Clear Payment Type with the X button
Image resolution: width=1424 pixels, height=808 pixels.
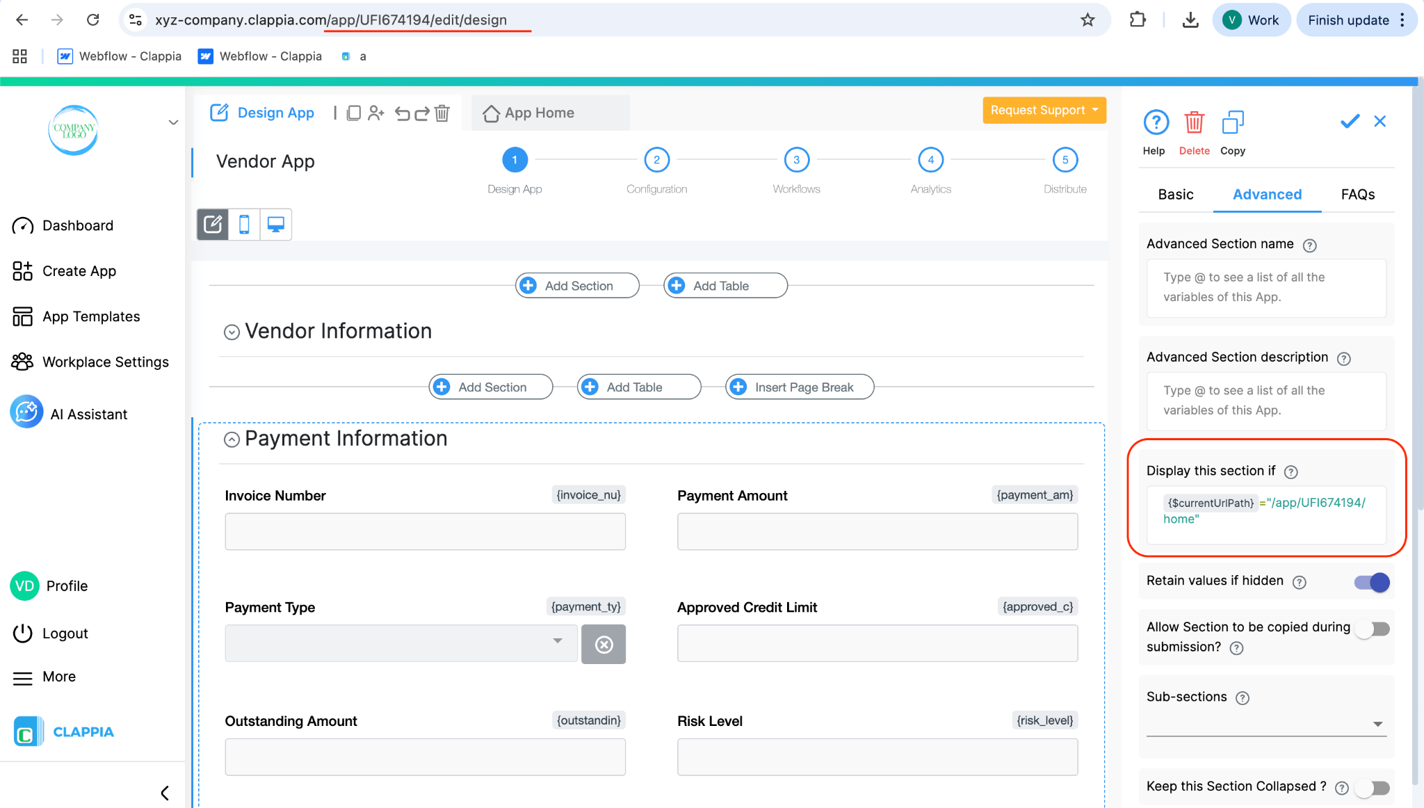(x=604, y=645)
